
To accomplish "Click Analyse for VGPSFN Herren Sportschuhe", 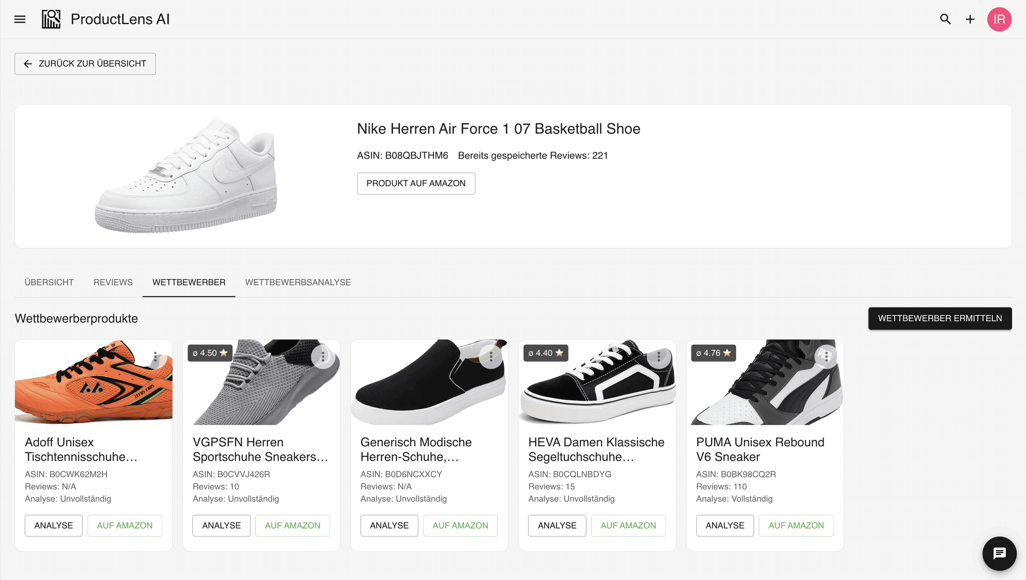I will [x=221, y=525].
